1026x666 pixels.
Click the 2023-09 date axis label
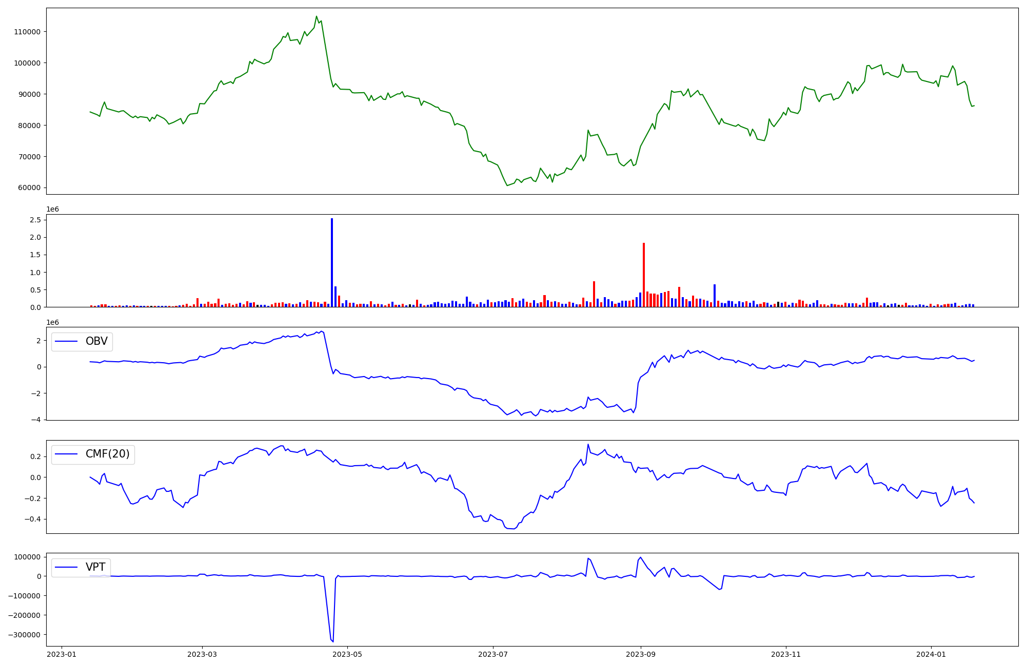[x=641, y=654]
